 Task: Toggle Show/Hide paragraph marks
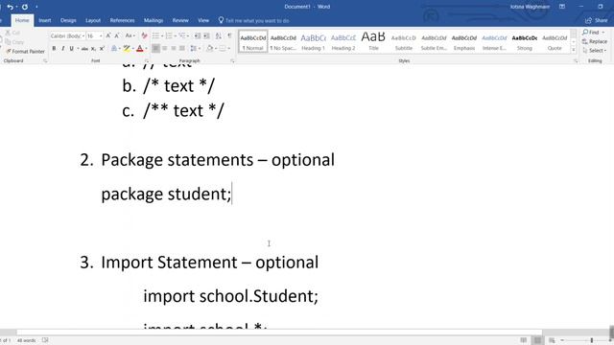(230, 36)
